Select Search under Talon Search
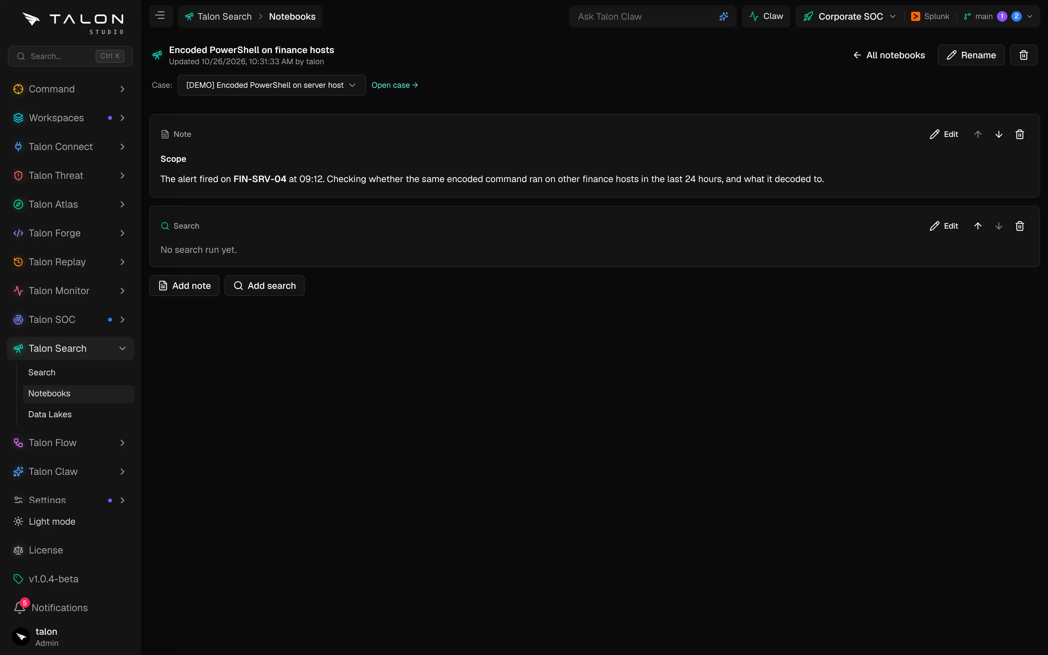Viewport: 1048px width, 655px height. tap(78, 373)
